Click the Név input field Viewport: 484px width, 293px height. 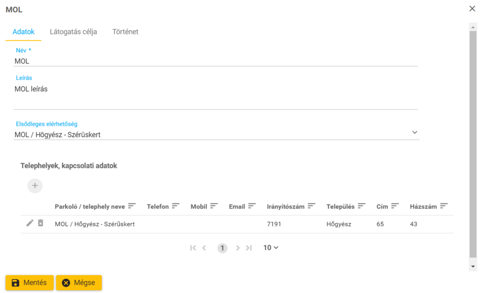tap(215, 61)
